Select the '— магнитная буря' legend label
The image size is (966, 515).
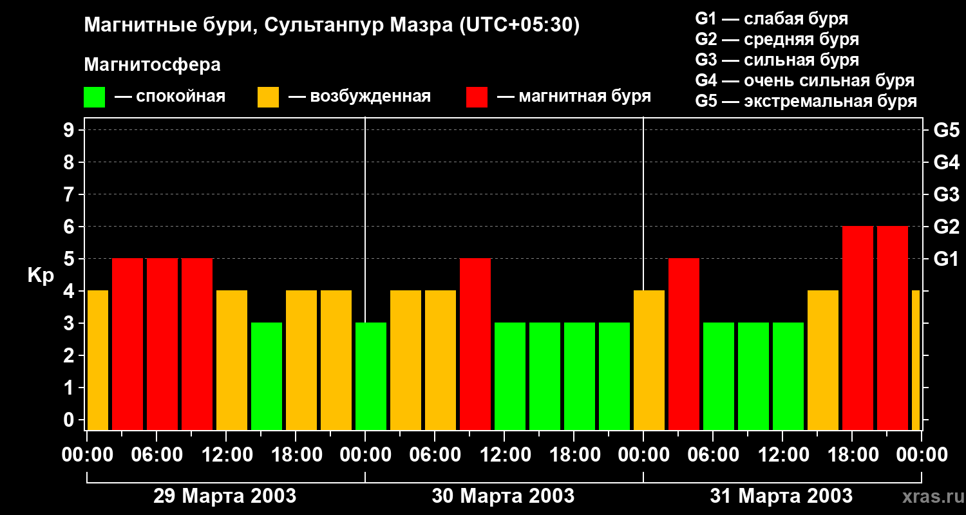pyautogui.click(x=574, y=97)
